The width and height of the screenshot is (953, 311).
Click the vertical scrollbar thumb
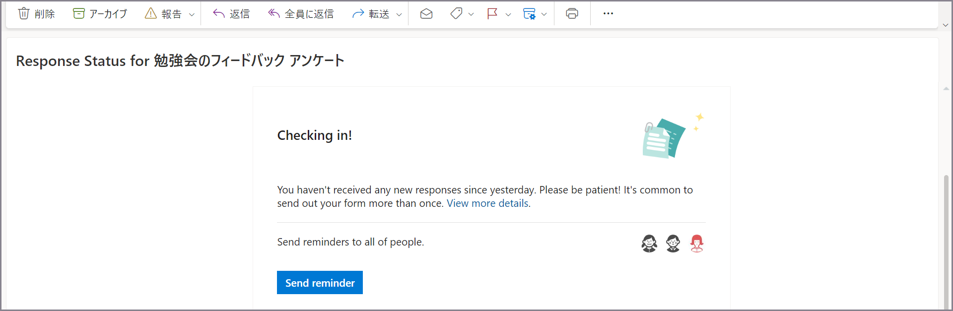click(x=946, y=243)
